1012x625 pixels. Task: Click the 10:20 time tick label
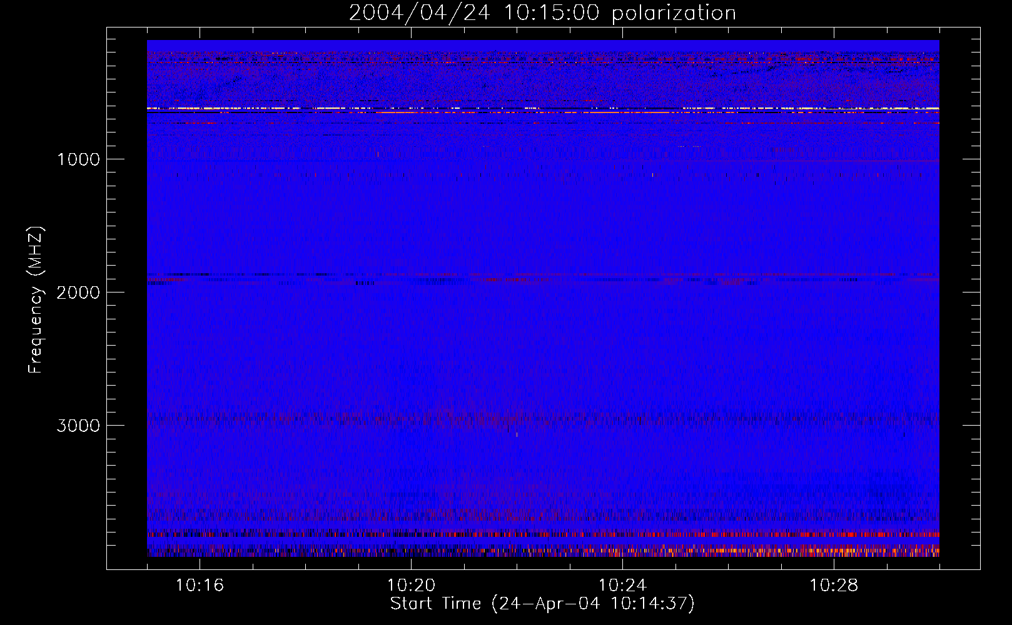click(411, 586)
